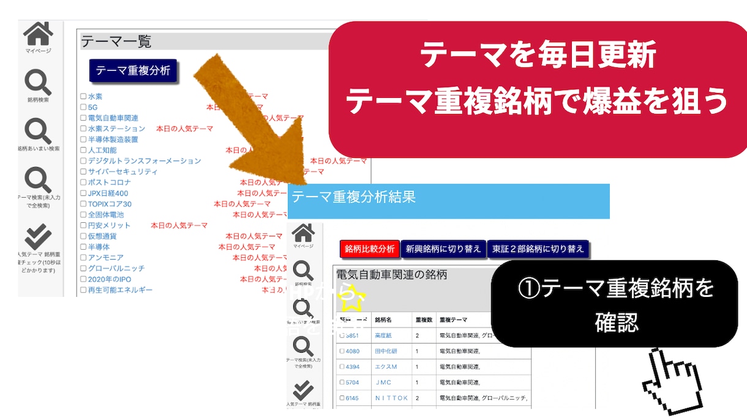Viewport: 747px width, 420px height.
Task: Open stock code link 4394
Action: coord(353,367)
